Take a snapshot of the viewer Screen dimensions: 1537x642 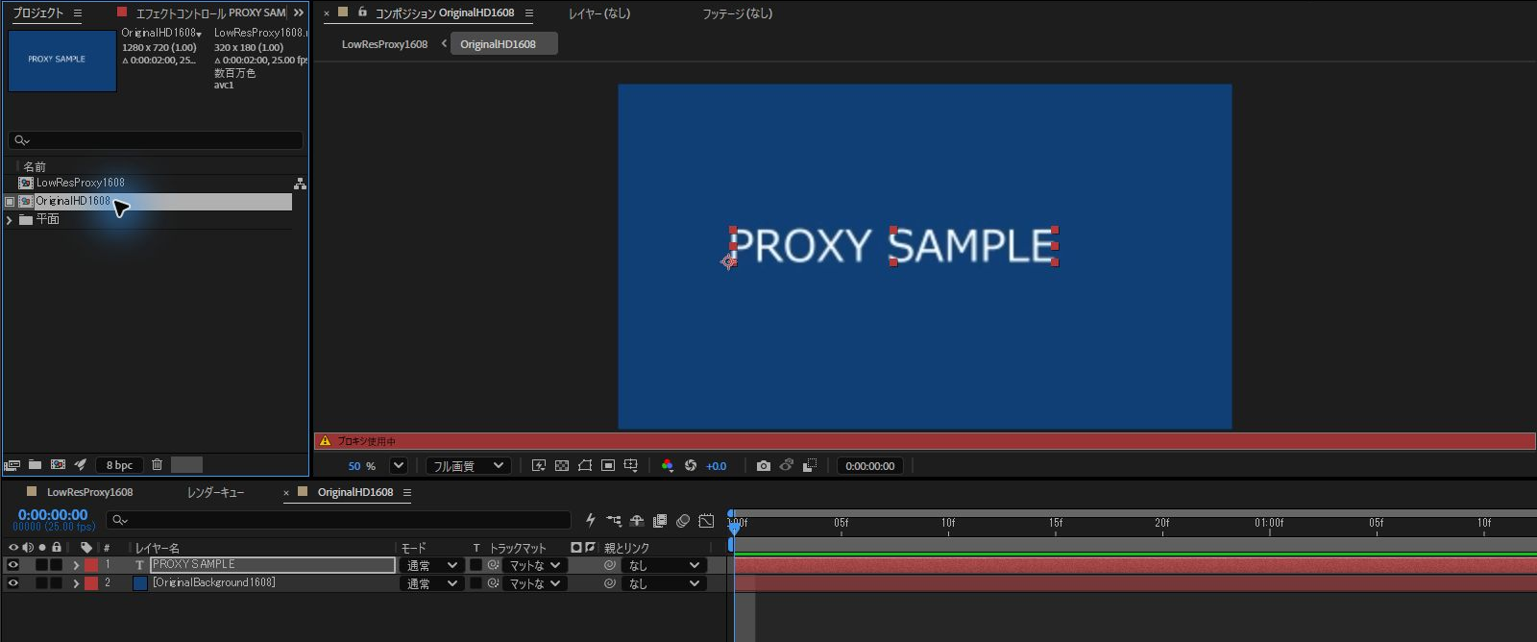(x=764, y=466)
